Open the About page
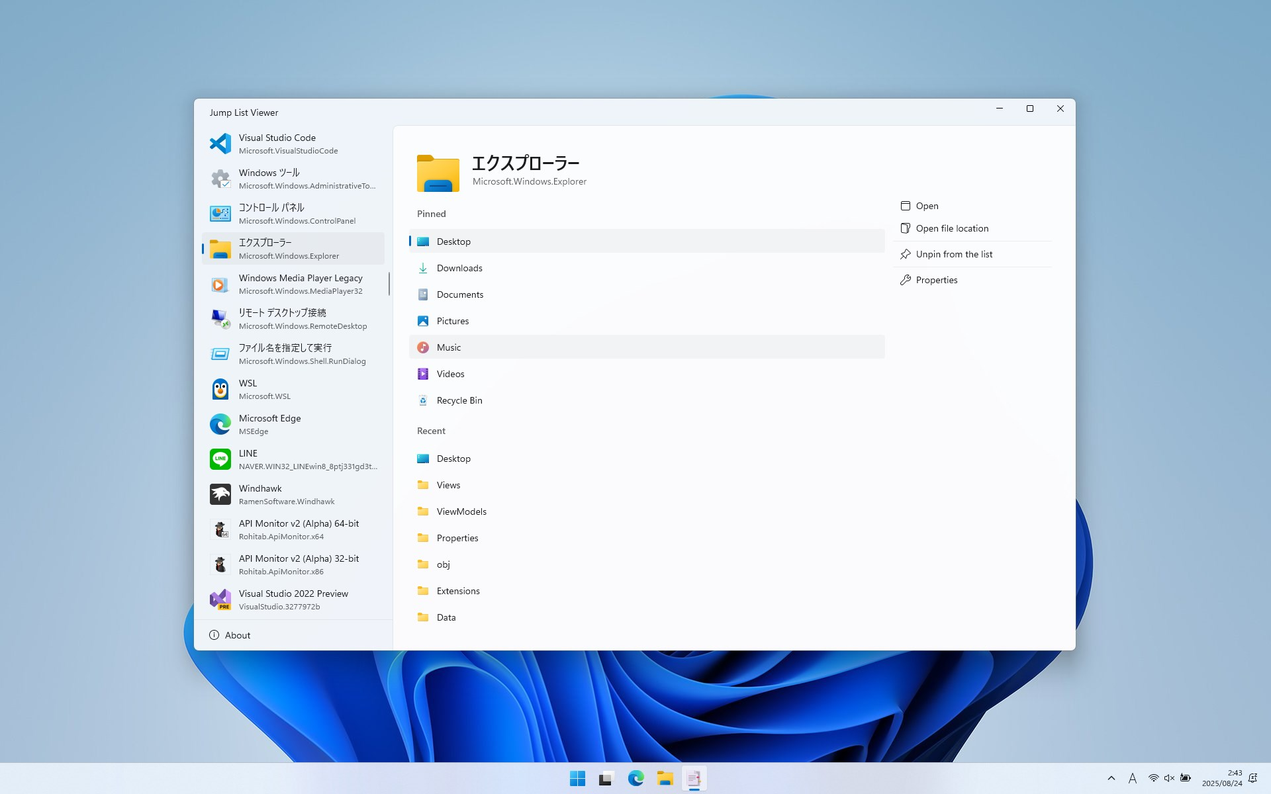Viewport: 1271px width, 794px height. [237, 635]
